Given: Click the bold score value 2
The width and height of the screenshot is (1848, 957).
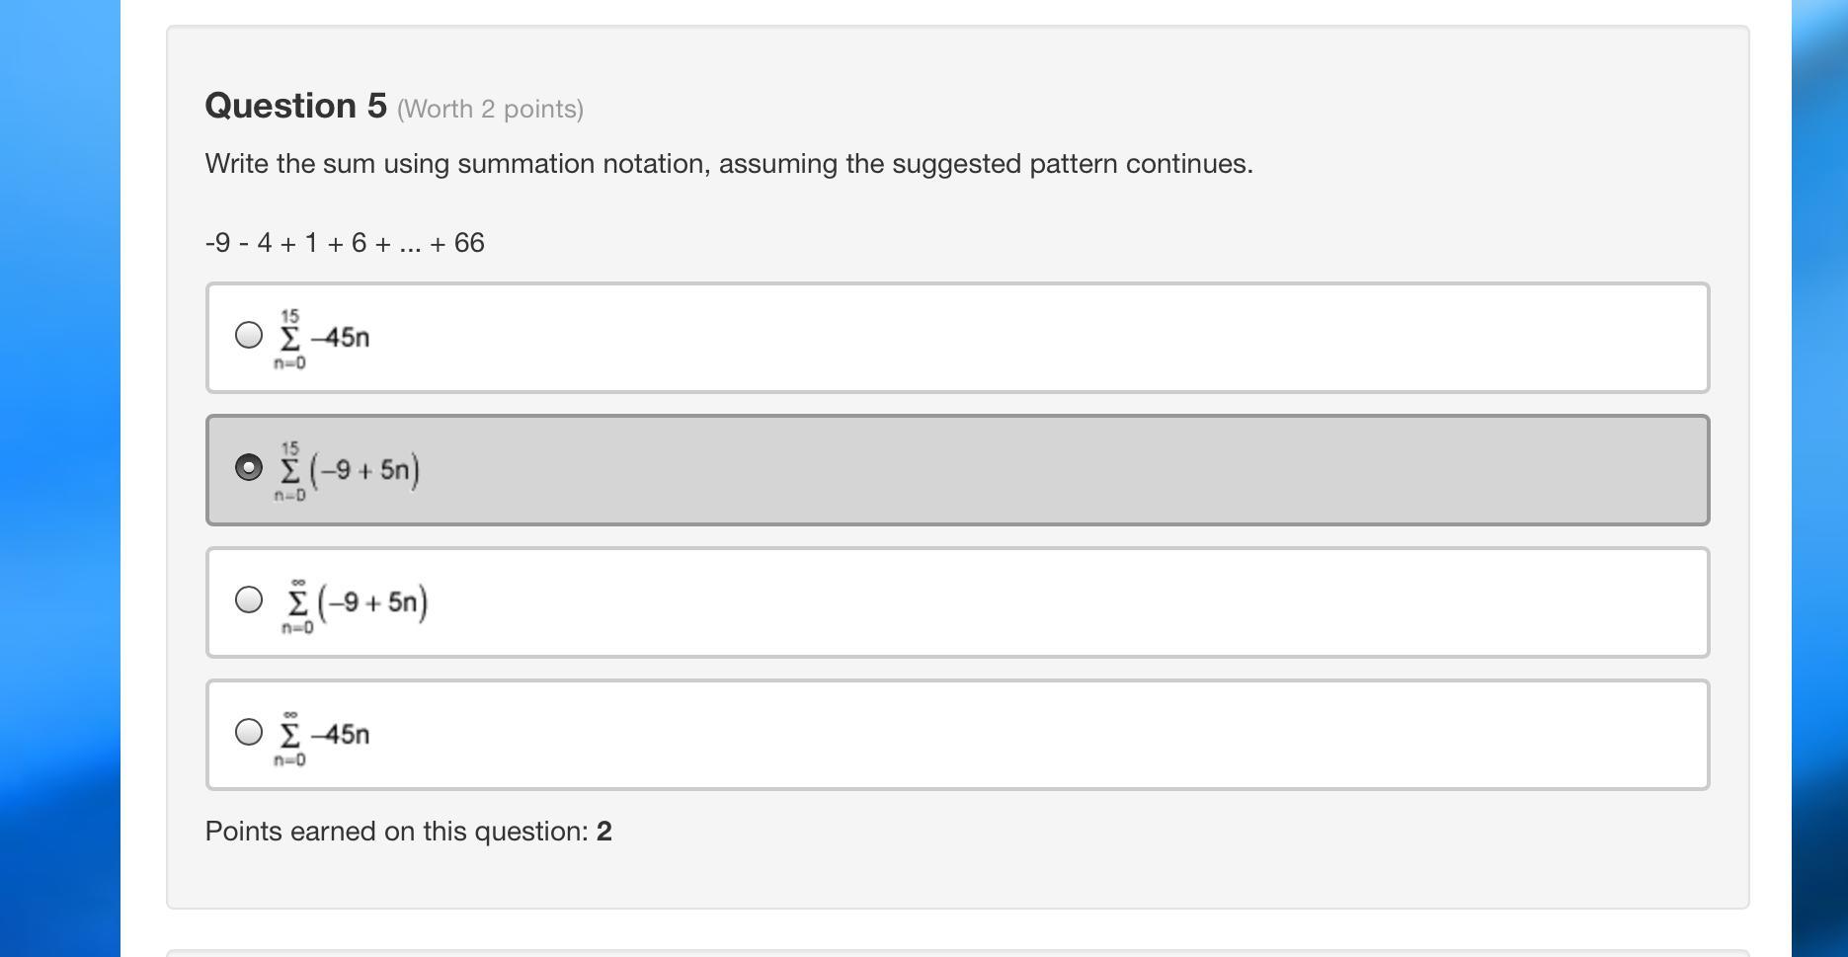Looking at the screenshot, I should click(x=604, y=832).
